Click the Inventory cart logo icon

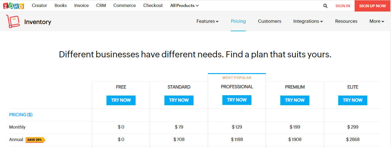point(13,21)
